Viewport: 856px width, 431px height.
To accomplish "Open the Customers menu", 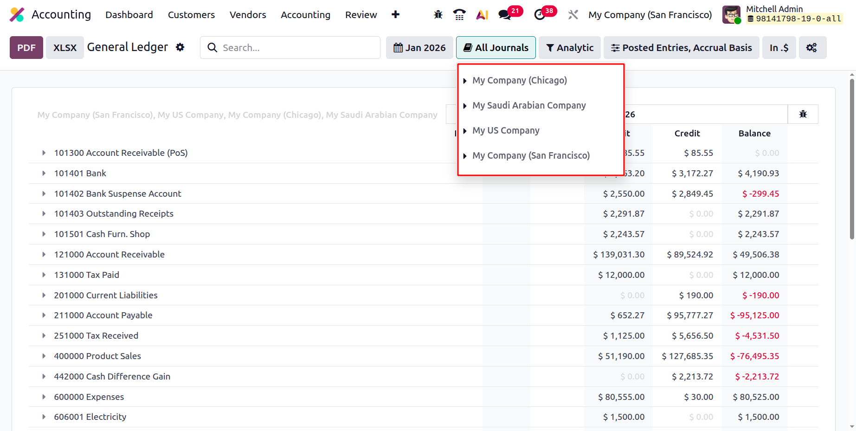I will [191, 15].
